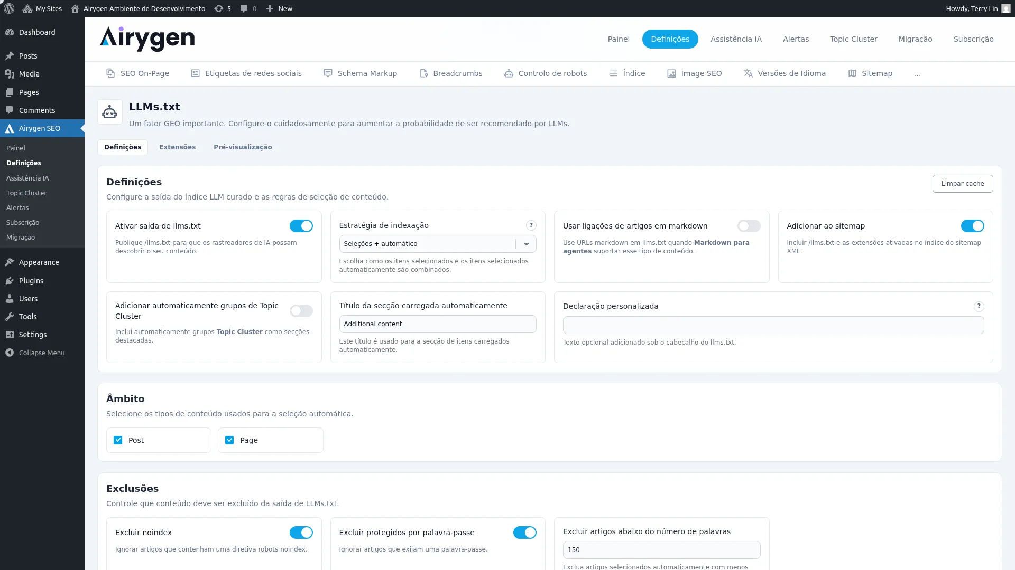Enable Usar ligações de artigos em markdown
Image resolution: width=1015 pixels, height=570 pixels.
click(x=749, y=226)
